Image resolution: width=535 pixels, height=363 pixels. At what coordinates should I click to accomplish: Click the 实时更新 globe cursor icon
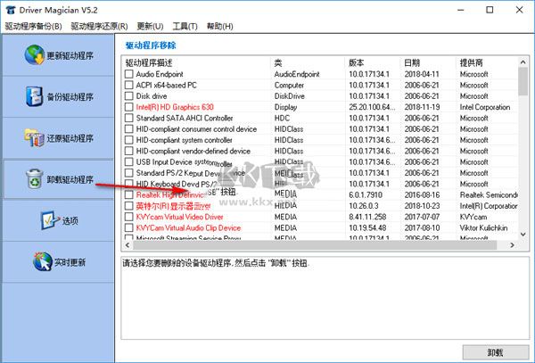click(43, 261)
